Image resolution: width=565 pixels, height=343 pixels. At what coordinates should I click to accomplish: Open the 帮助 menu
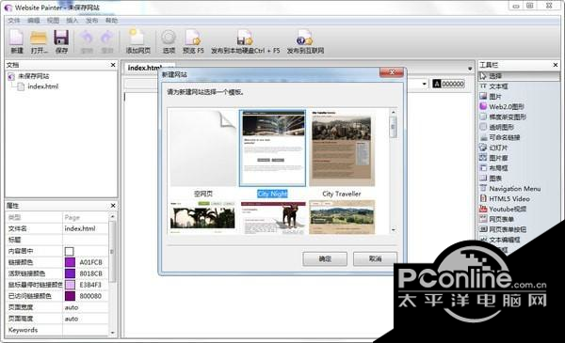[111, 21]
